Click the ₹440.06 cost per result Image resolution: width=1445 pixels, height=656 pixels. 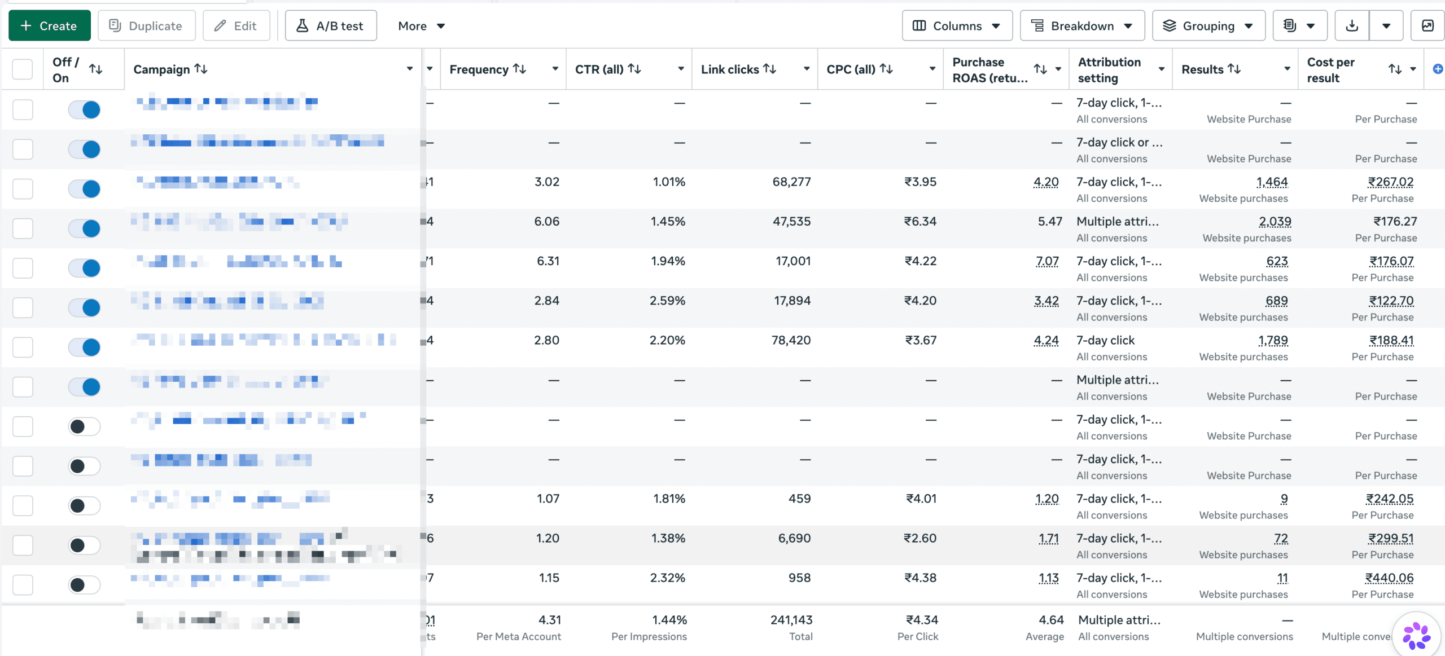(x=1389, y=578)
